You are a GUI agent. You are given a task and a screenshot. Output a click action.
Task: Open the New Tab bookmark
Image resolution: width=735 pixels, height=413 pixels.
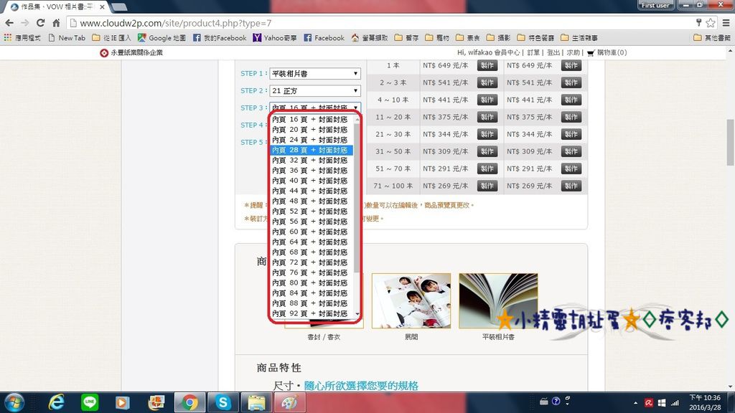coord(67,38)
